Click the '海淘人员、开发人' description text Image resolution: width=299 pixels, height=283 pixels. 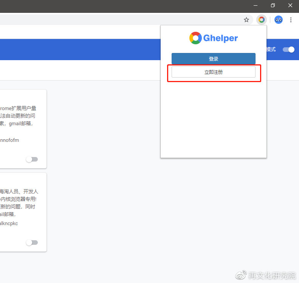tap(19, 191)
